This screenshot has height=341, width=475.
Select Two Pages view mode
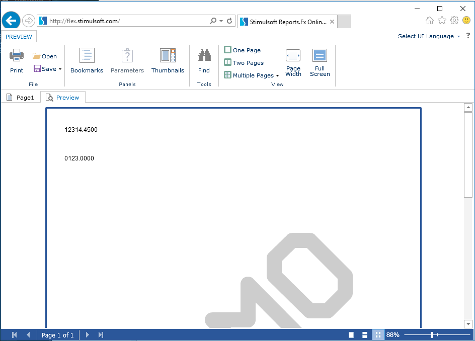coord(244,63)
